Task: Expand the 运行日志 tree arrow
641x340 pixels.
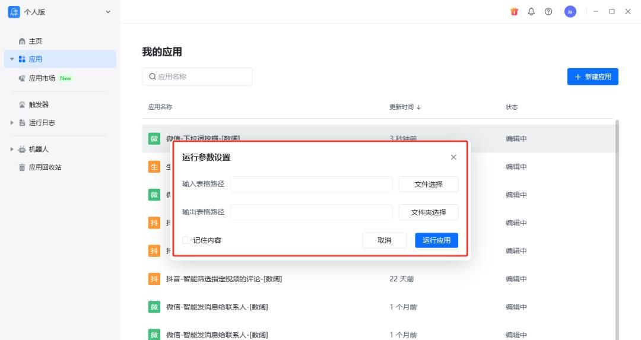Action: [x=12, y=123]
